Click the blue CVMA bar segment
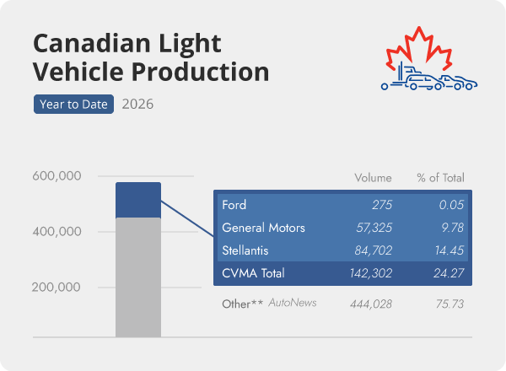 click(x=138, y=200)
